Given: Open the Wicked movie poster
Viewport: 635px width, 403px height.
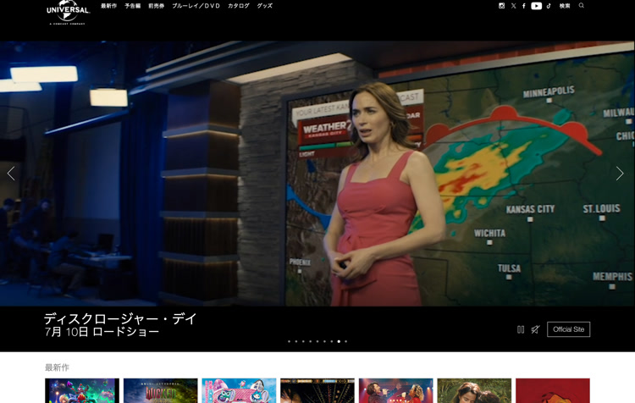Looking at the screenshot, I should tap(160, 390).
